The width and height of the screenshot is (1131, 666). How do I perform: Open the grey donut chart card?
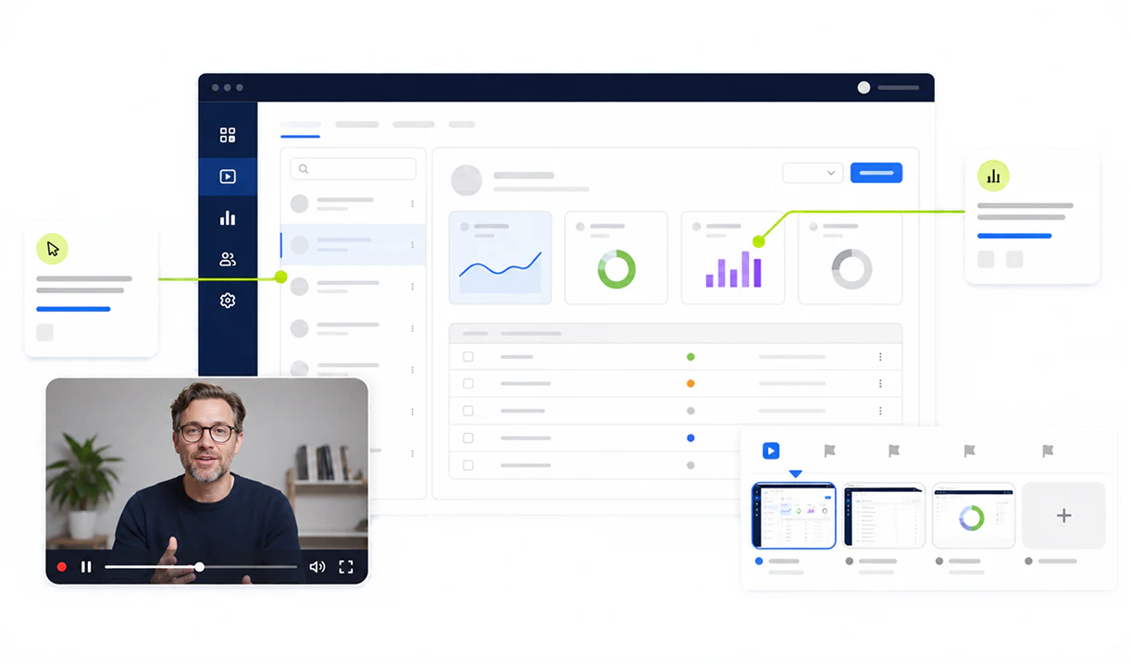coord(851,258)
